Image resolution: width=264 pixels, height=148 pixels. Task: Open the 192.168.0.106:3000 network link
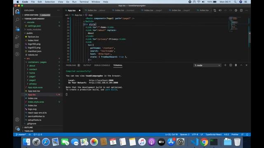pyautogui.click(x=104, y=83)
